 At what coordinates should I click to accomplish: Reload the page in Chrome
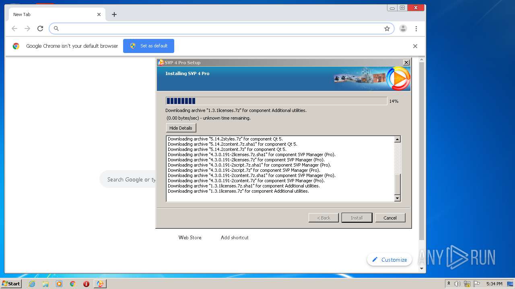pos(40,28)
